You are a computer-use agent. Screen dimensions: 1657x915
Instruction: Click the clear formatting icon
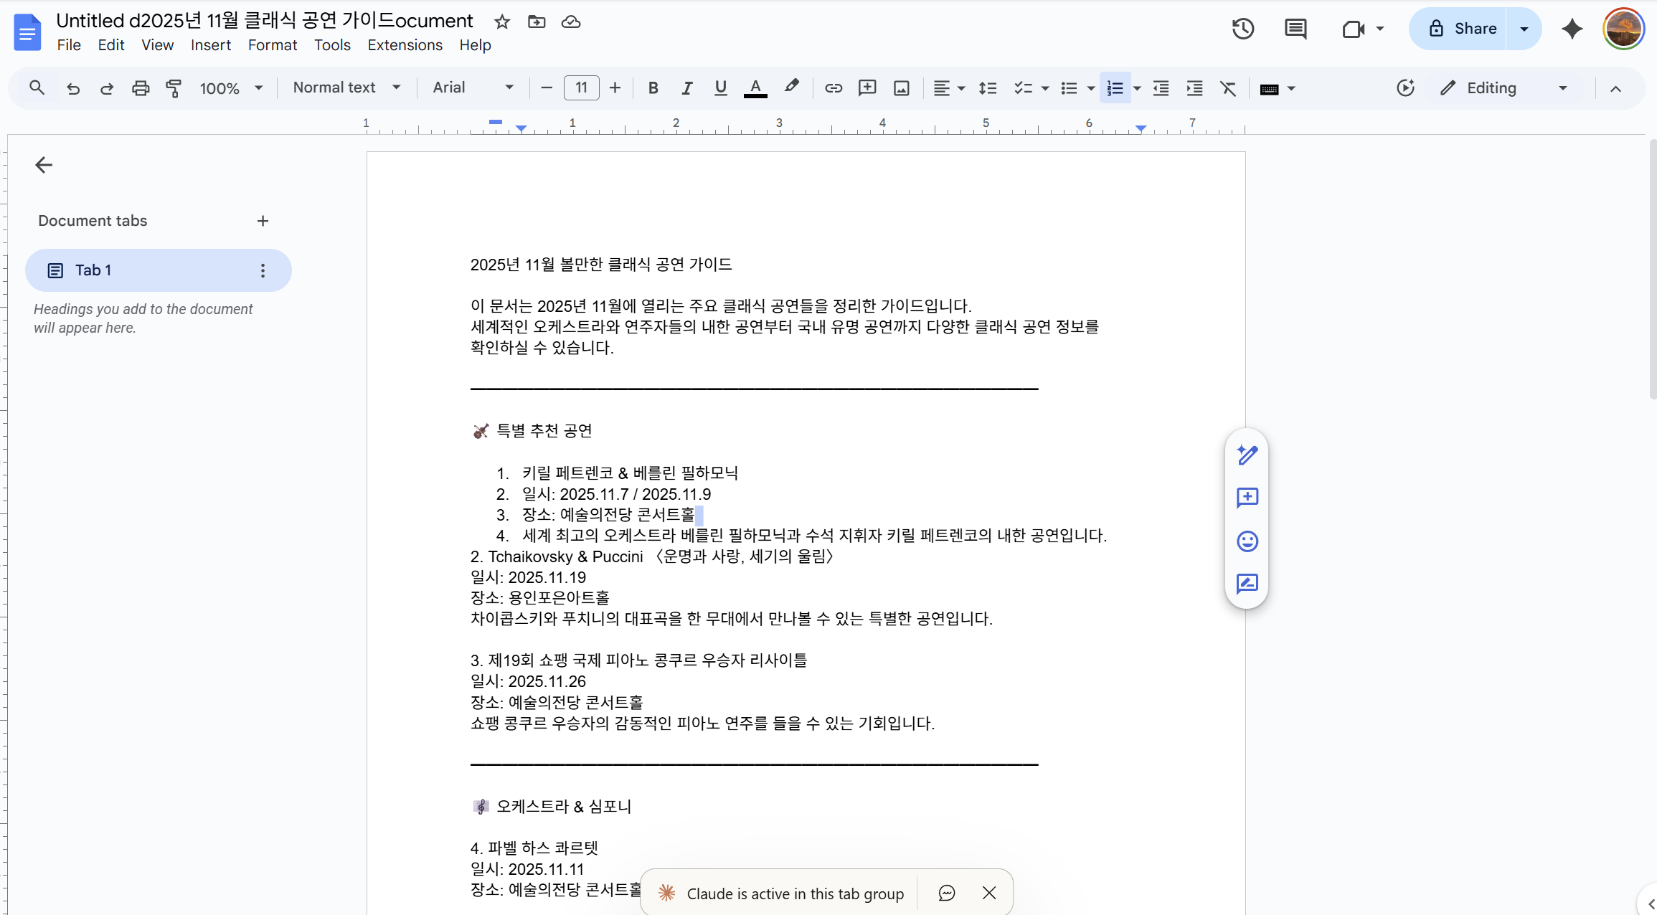click(x=1227, y=88)
